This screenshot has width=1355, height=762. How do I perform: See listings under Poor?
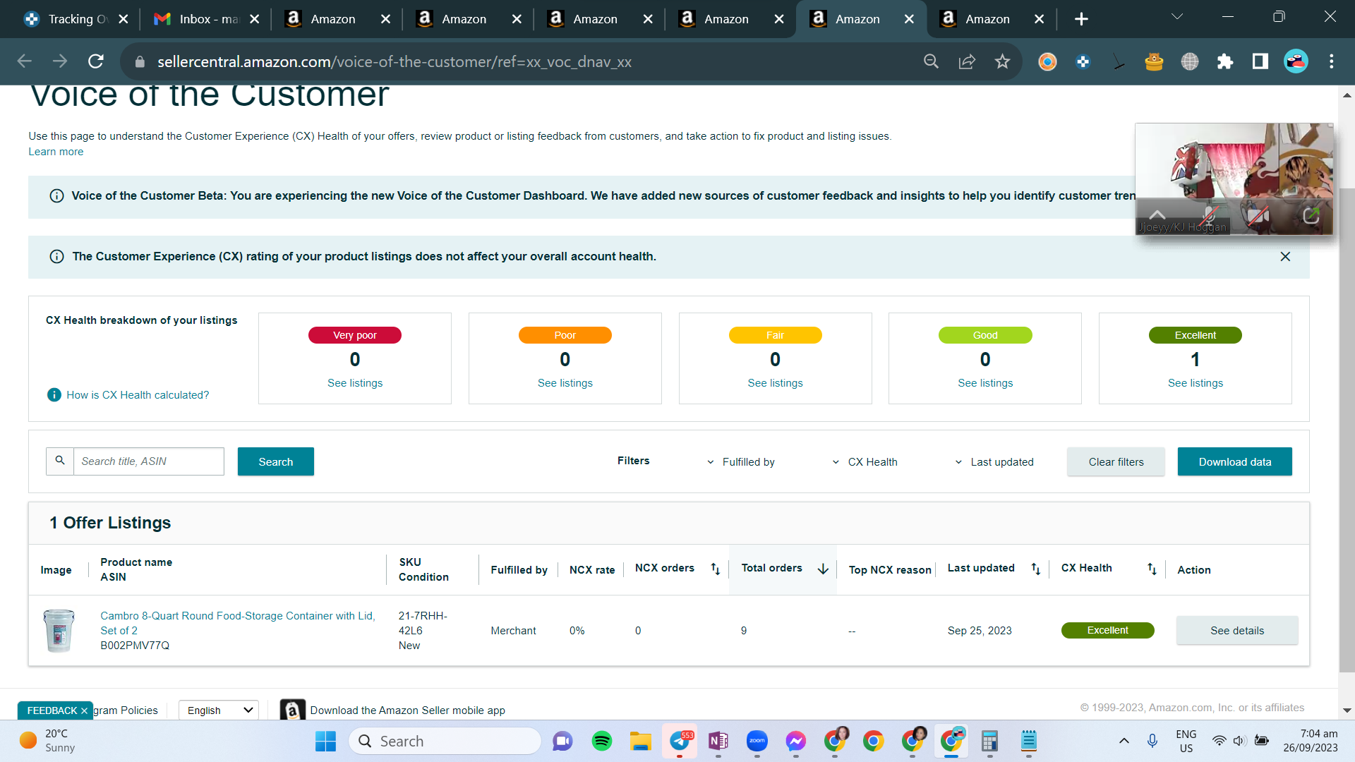pyautogui.click(x=565, y=383)
